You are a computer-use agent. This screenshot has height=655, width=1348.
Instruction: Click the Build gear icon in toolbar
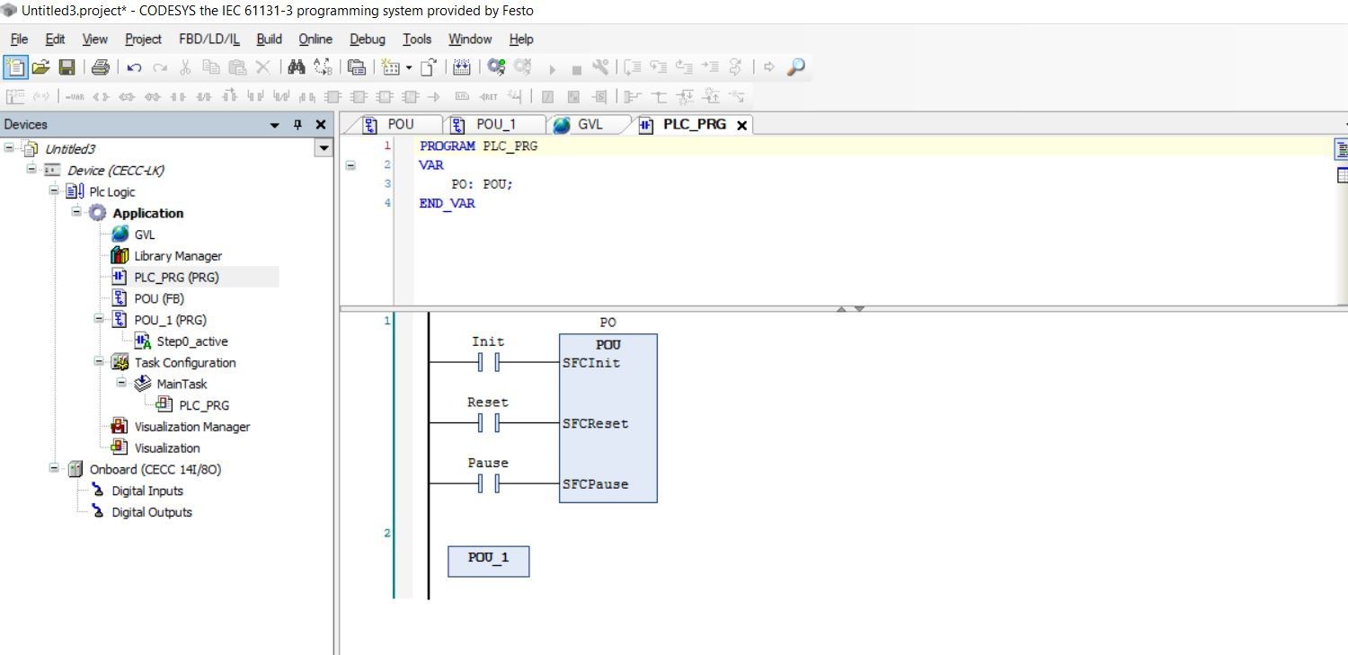(x=496, y=67)
